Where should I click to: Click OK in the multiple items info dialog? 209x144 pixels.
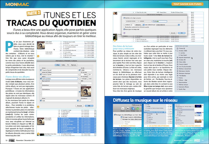[89, 106]
